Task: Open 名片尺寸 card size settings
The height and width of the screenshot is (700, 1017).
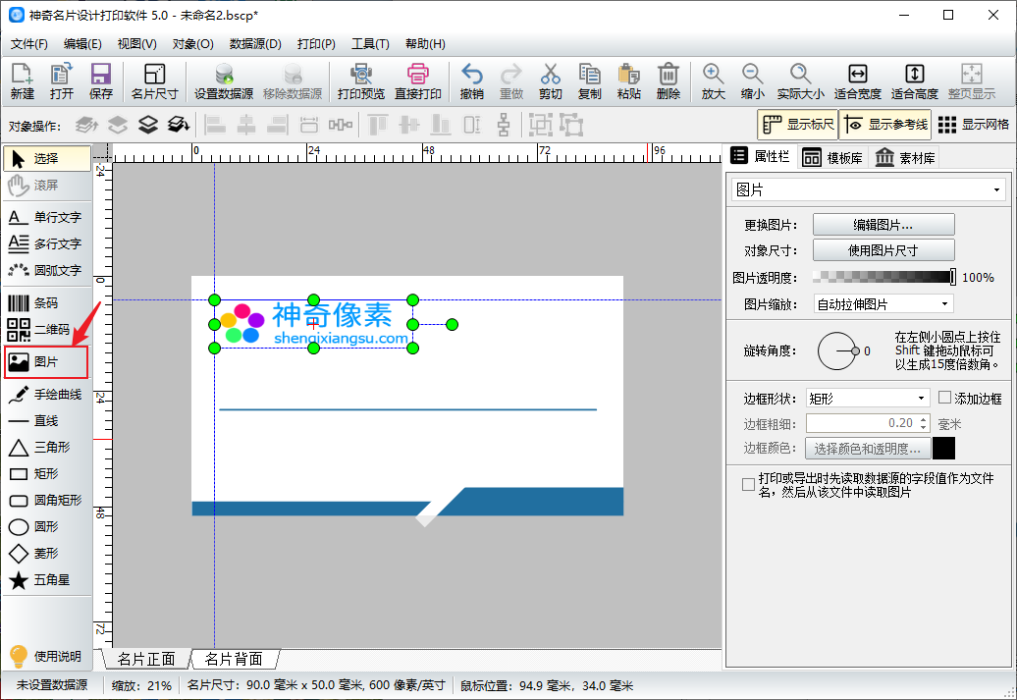Action: pyautogui.click(x=154, y=81)
